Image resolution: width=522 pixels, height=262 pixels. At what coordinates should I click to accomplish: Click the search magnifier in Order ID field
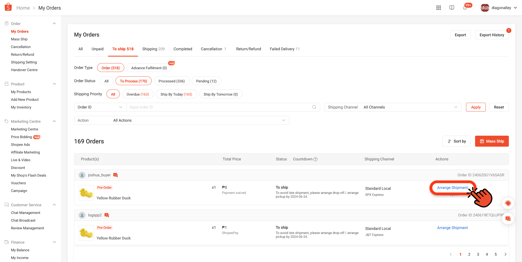click(314, 107)
